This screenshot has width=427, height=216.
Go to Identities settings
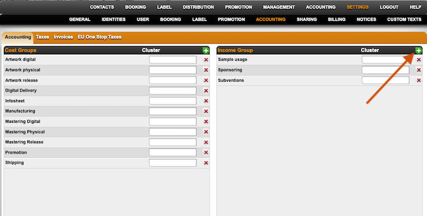[x=113, y=19]
